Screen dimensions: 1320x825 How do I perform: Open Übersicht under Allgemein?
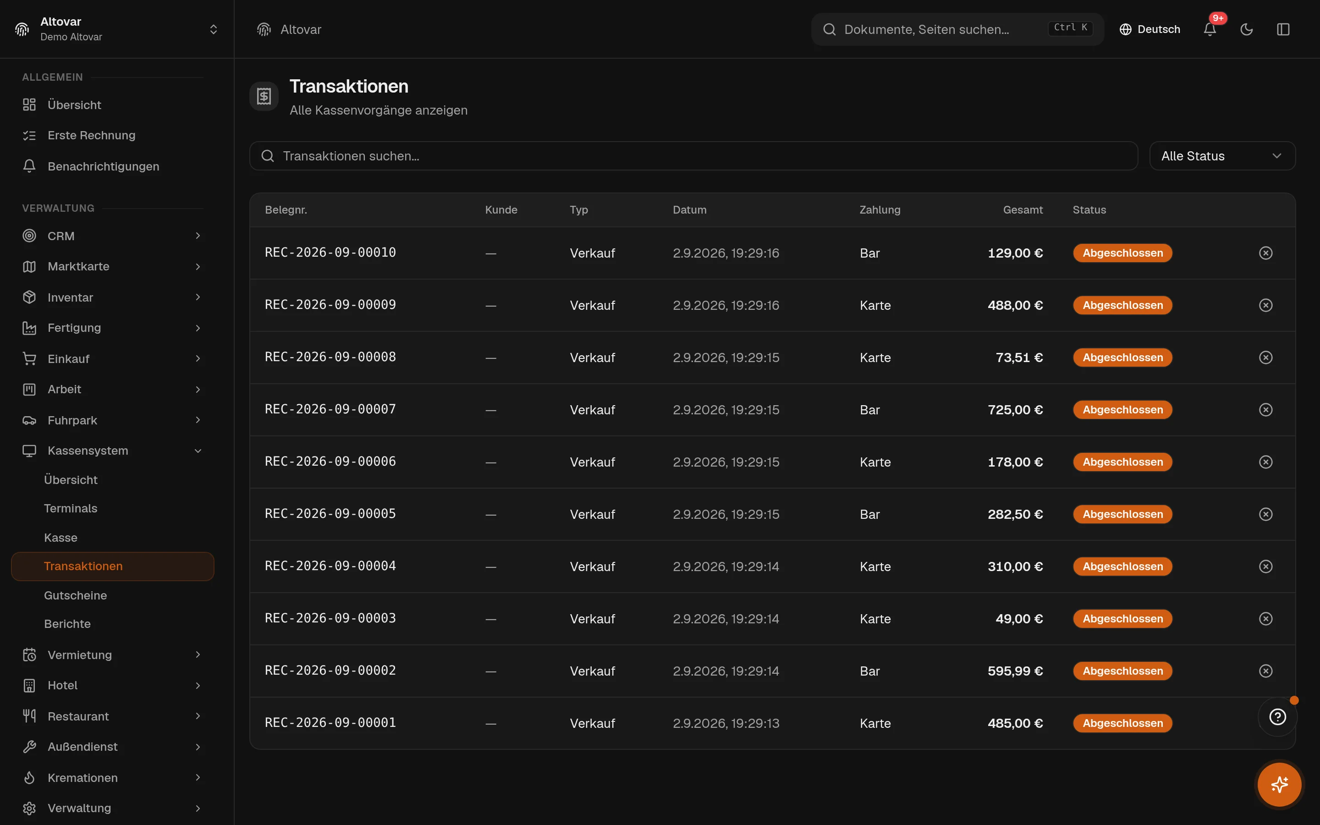[x=112, y=105]
